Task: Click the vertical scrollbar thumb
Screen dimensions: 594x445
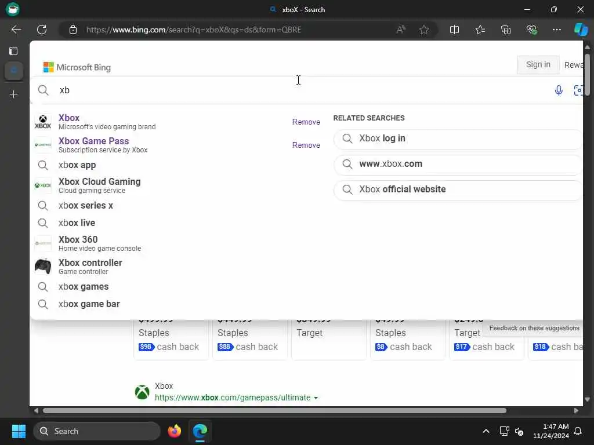Action: pos(587,75)
